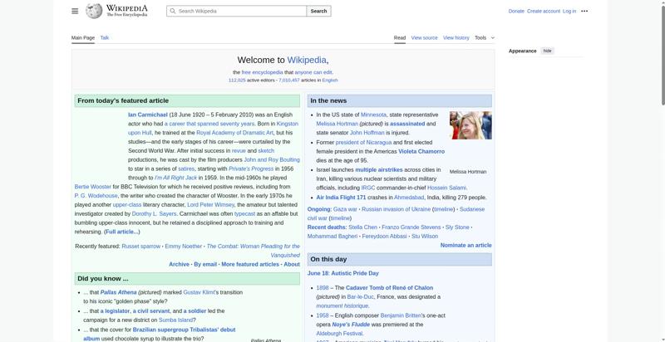Click Lord Peter Wimsey link
The width and height of the screenshot is (665, 342).
(x=210, y=205)
